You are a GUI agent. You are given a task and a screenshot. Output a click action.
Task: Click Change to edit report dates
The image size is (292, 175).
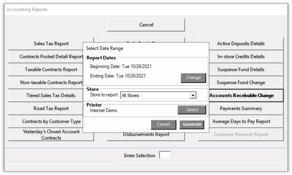(193, 78)
